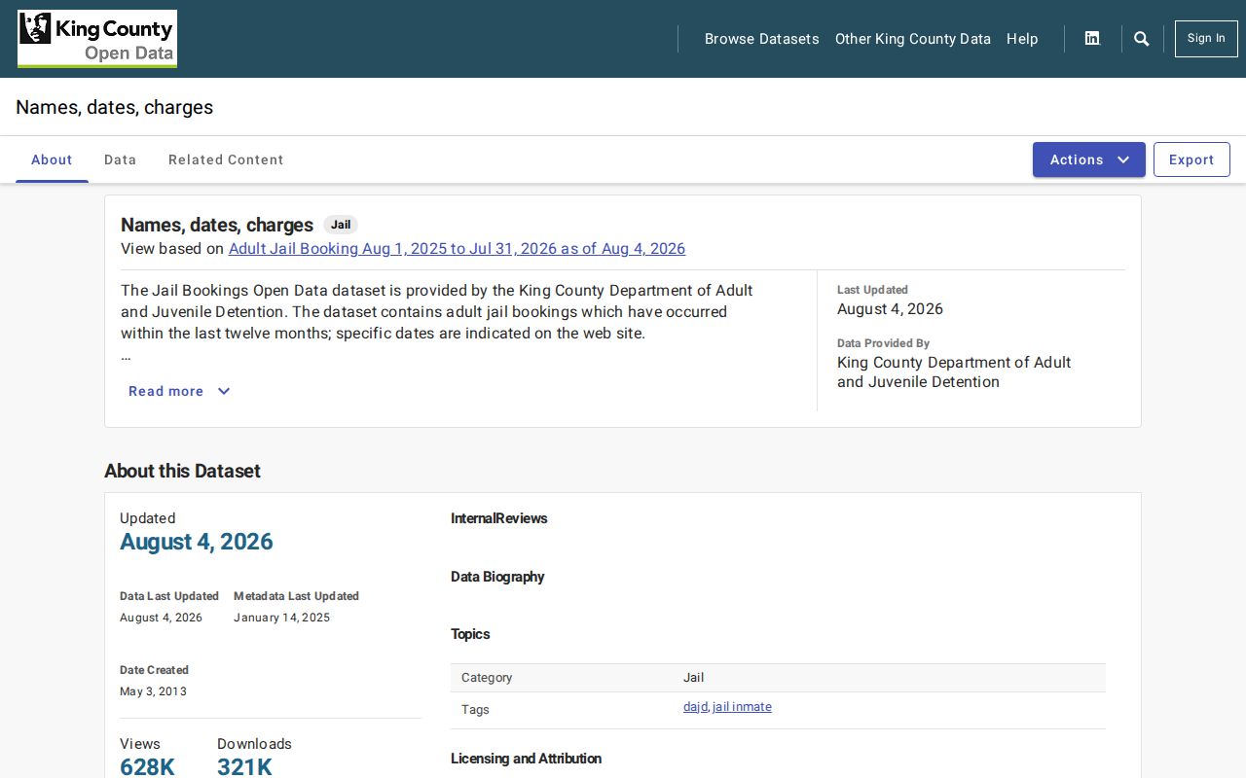Click the 'InternalReviews' heading

click(498, 518)
